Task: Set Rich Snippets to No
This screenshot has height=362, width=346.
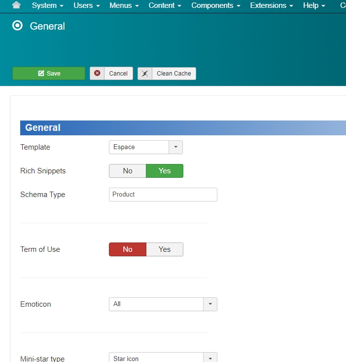Action: [128, 171]
